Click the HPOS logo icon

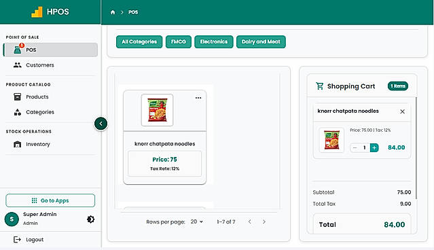(x=37, y=12)
